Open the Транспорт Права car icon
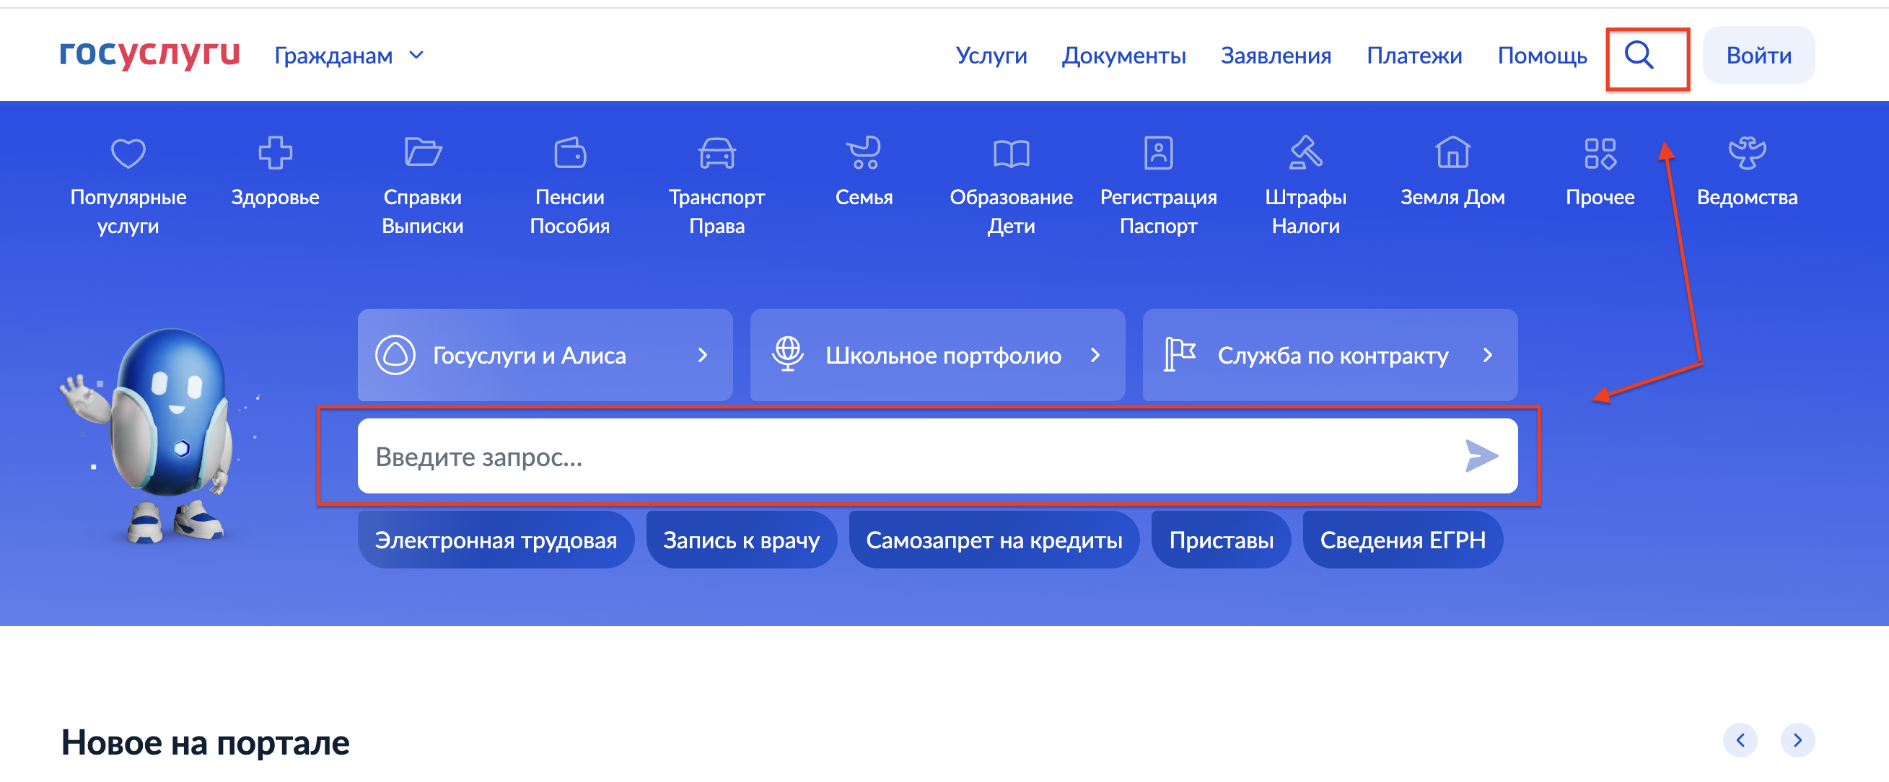The width and height of the screenshot is (1889, 782). point(716,153)
